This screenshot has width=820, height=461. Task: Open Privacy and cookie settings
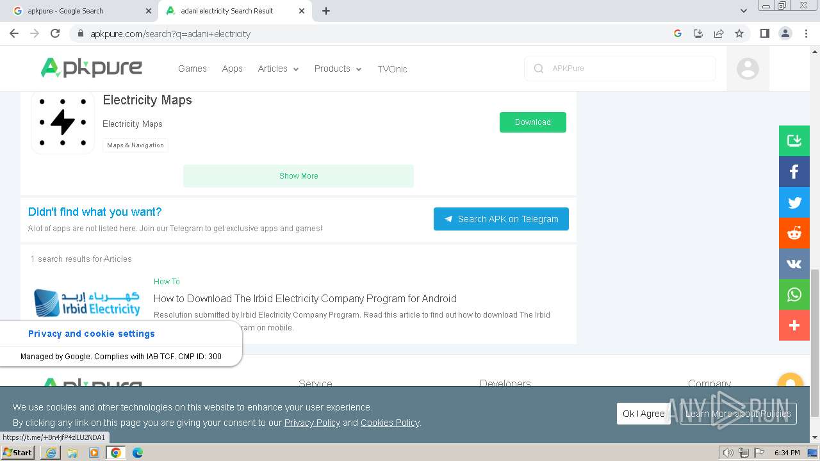coord(92,334)
